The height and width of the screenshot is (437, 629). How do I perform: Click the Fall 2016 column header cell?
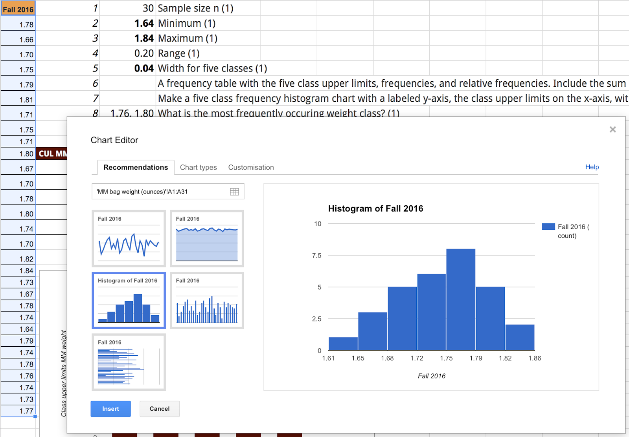coord(18,8)
